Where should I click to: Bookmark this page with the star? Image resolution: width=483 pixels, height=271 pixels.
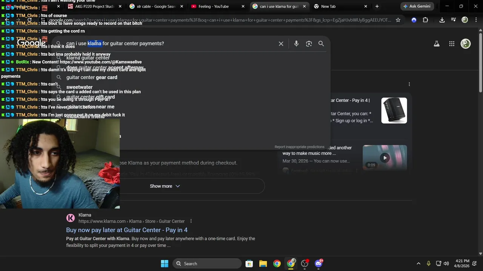click(398, 20)
